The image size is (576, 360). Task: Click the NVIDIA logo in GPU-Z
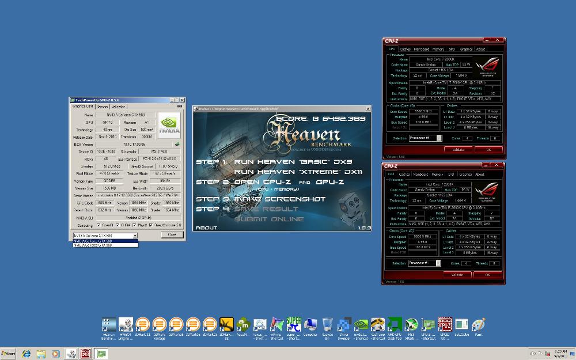click(169, 125)
